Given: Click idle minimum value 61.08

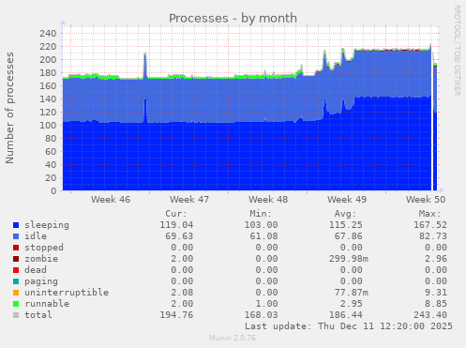Looking at the screenshot, I should [263, 236].
